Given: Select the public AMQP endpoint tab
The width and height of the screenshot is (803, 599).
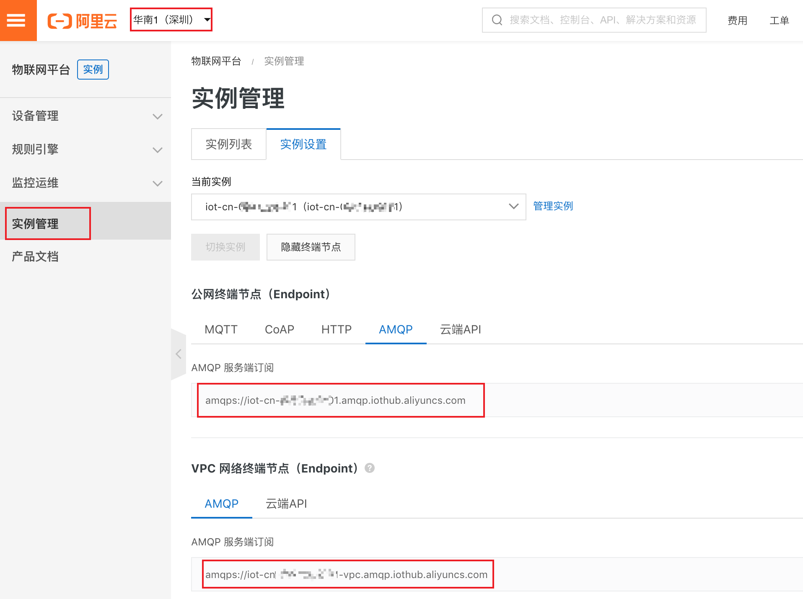Looking at the screenshot, I should (396, 330).
